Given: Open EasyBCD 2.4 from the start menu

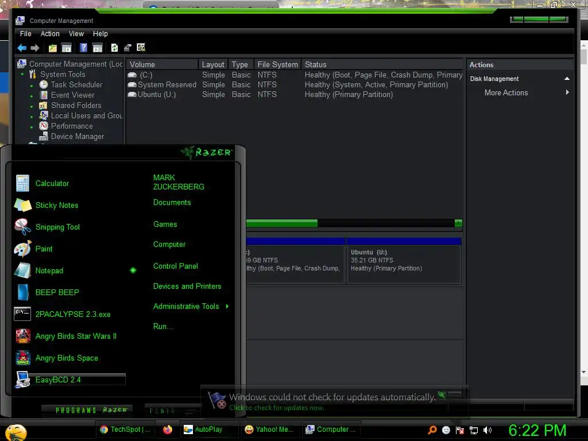Looking at the screenshot, I should click(x=58, y=380).
